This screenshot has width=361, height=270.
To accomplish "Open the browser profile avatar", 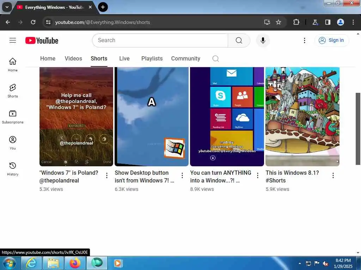I will [x=341, y=22].
